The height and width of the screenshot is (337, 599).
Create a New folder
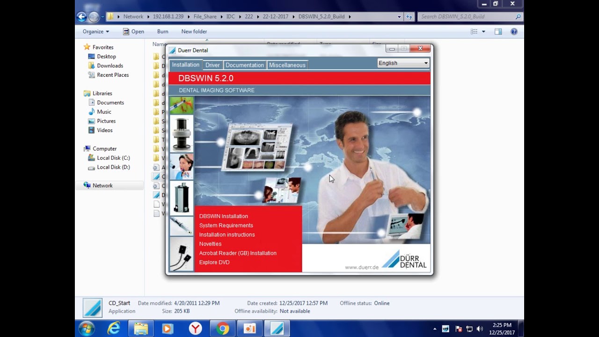click(194, 31)
